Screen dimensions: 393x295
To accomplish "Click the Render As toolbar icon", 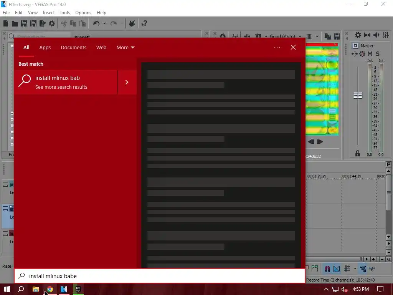I will click(x=42, y=23).
